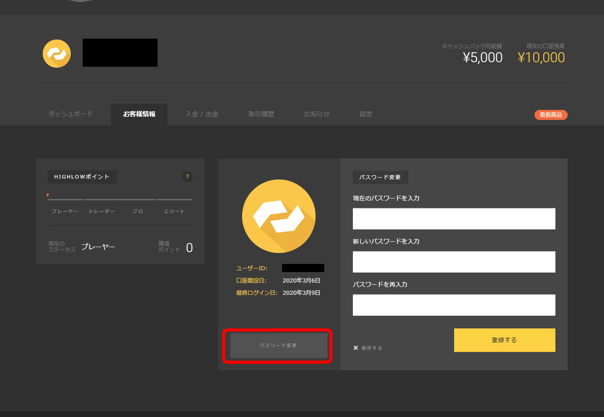Open the ダッシュボード tab
Screen dimensions: 604x417
coord(71,114)
